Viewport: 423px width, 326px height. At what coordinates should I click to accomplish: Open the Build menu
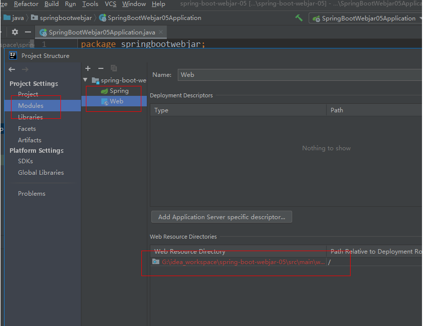click(51, 4)
